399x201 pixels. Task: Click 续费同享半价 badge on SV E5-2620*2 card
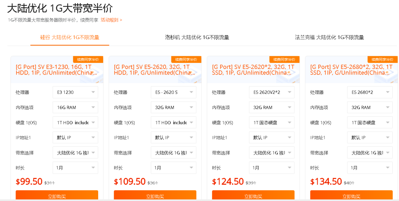(284, 59)
